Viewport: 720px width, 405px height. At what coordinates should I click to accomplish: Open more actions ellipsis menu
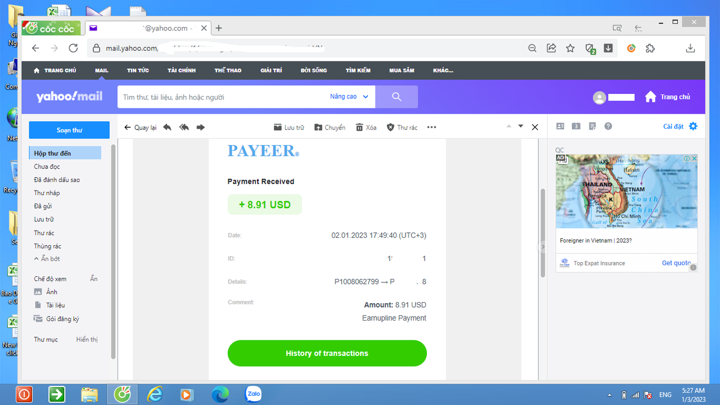point(431,128)
